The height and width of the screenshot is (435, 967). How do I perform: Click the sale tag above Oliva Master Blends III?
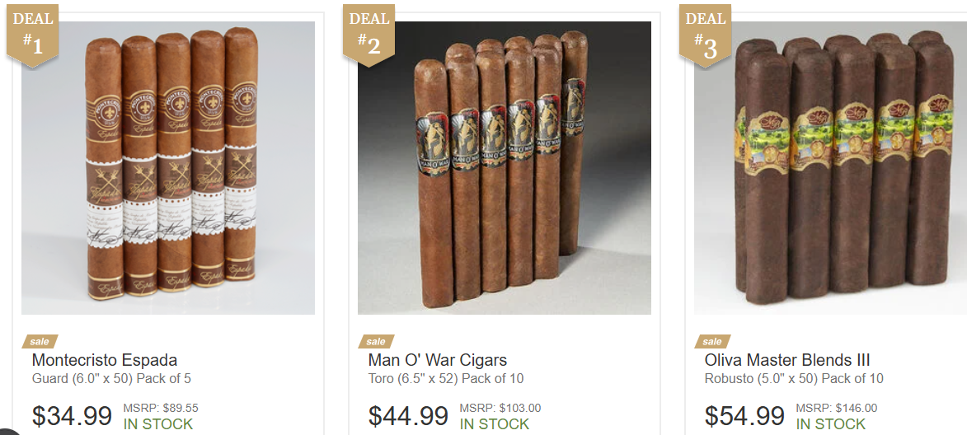point(712,341)
